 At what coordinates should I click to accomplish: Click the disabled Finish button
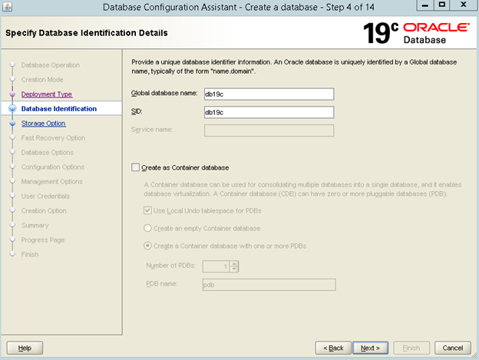pyautogui.click(x=411, y=348)
